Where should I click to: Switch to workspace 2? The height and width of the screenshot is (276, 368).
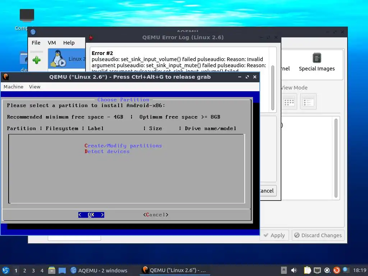pyautogui.click(x=25, y=271)
